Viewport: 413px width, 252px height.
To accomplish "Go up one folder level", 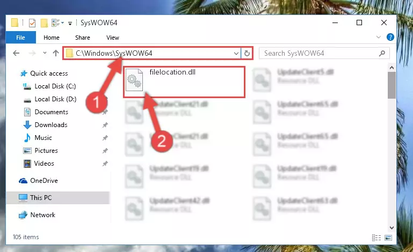I will point(55,53).
